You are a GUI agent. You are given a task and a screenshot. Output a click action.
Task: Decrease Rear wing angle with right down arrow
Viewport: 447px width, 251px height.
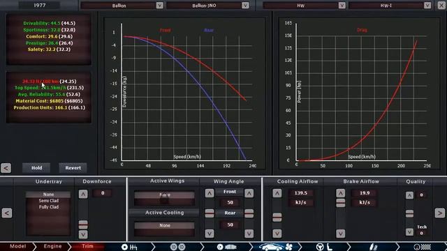coord(249,234)
